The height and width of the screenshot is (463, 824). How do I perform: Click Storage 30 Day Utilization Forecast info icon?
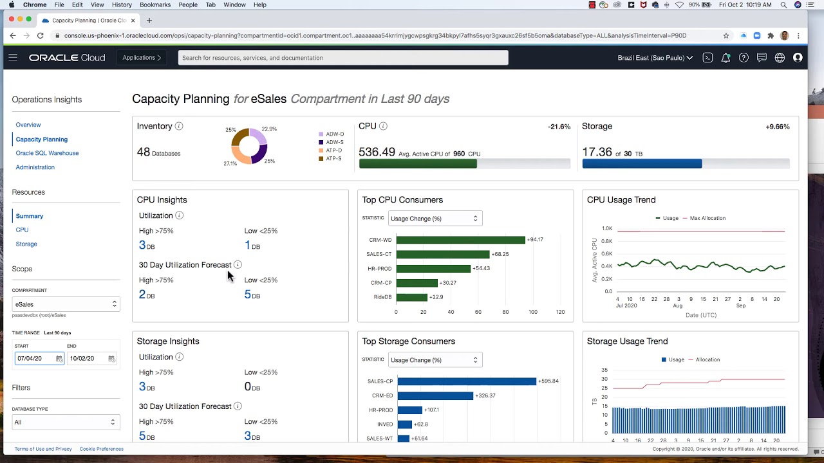coord(238,406)
